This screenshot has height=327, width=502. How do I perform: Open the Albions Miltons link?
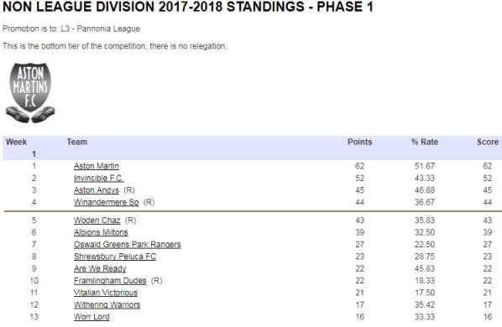[x=101, y=232]
